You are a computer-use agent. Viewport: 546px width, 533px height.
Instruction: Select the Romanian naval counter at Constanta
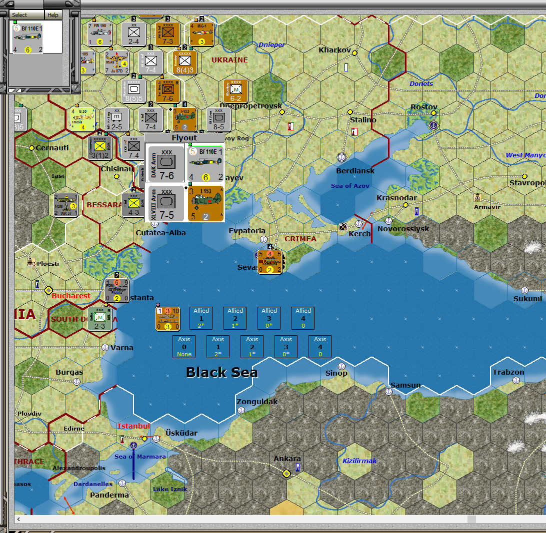click(x=116, y=290)
